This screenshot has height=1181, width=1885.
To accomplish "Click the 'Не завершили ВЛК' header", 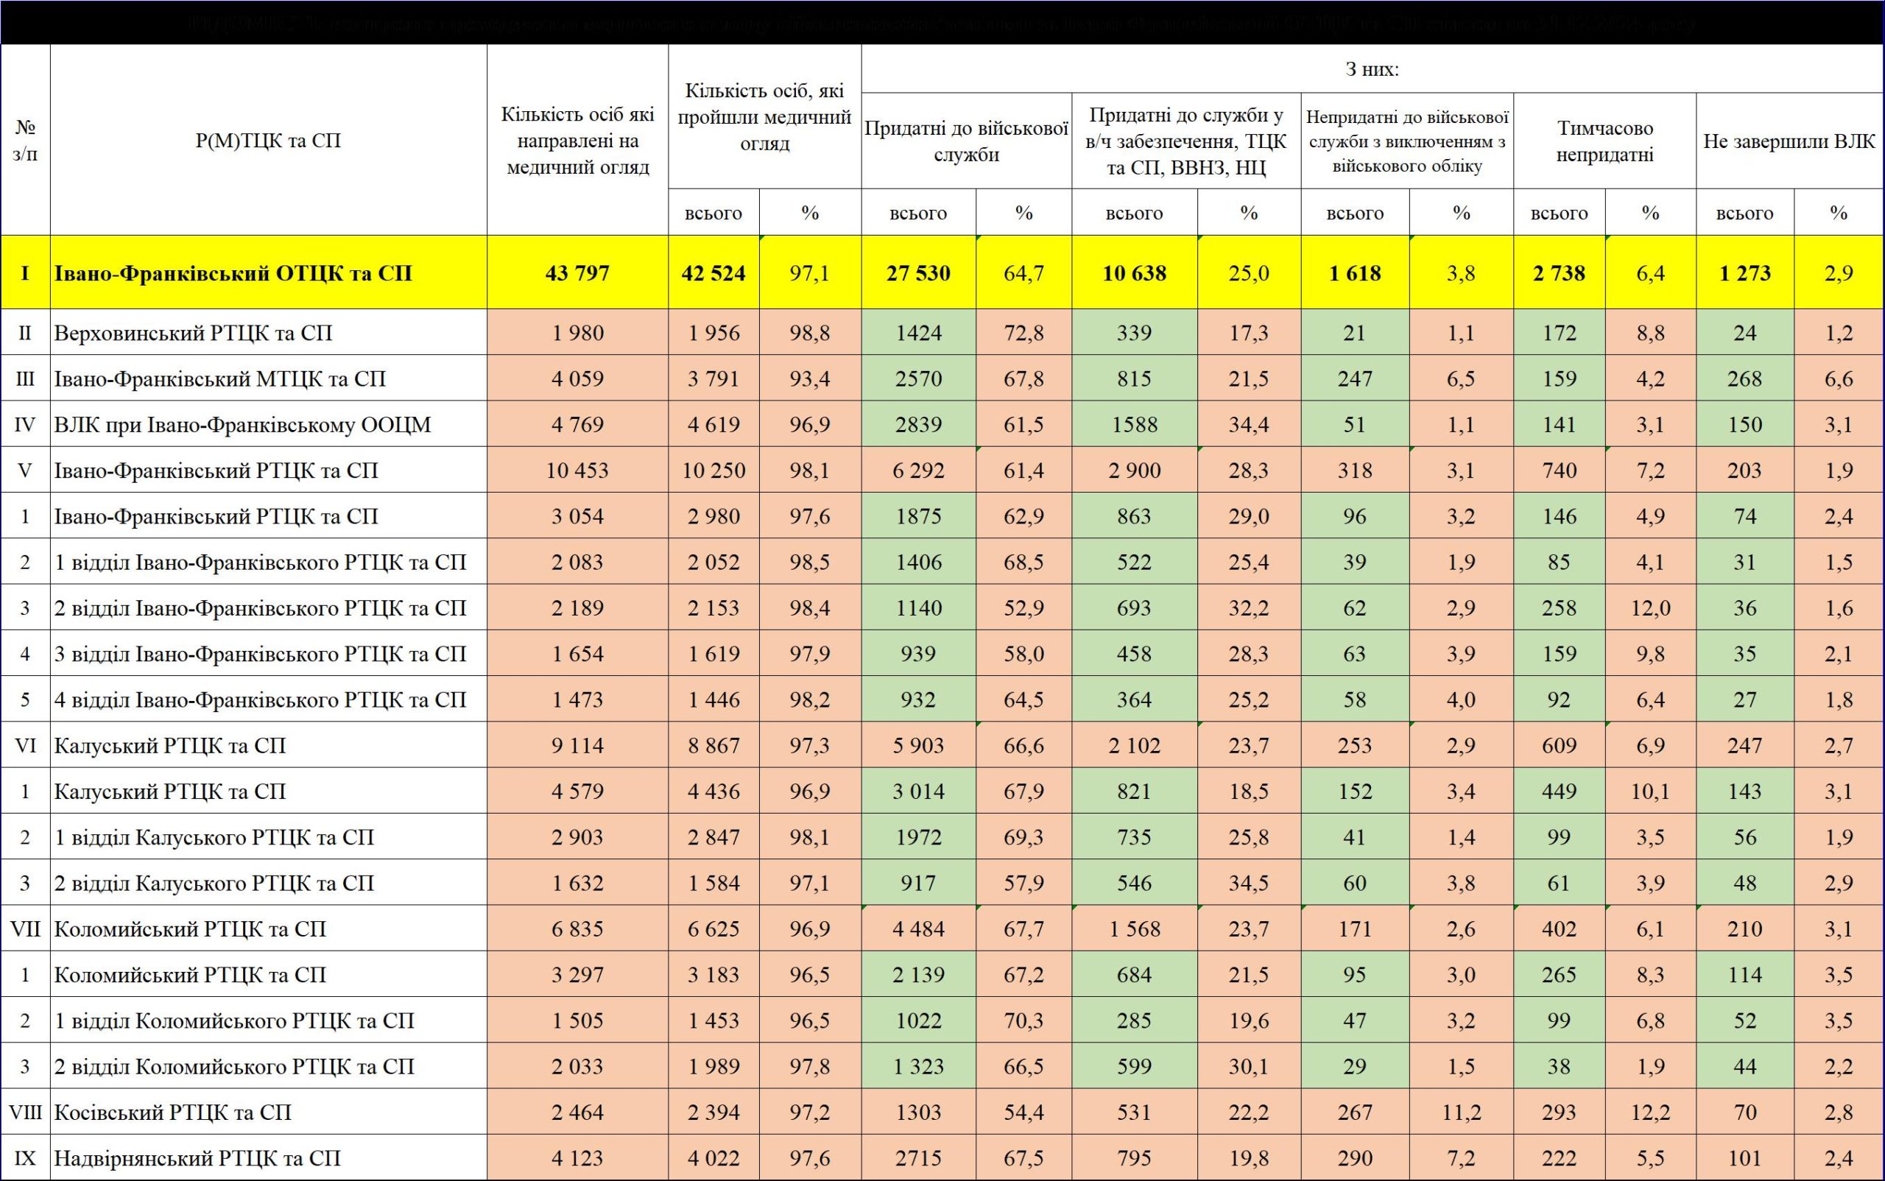I will [x=1789, y=141].
